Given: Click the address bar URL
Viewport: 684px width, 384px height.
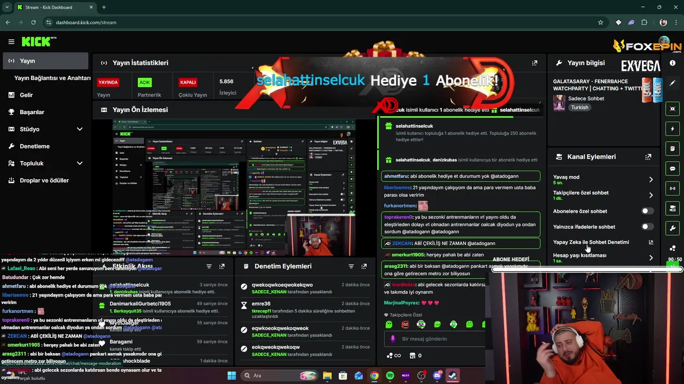Looking at the screenshot, I should click(x=86, y=22).
